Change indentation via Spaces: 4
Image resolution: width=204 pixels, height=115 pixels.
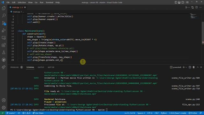click(141, 113)
